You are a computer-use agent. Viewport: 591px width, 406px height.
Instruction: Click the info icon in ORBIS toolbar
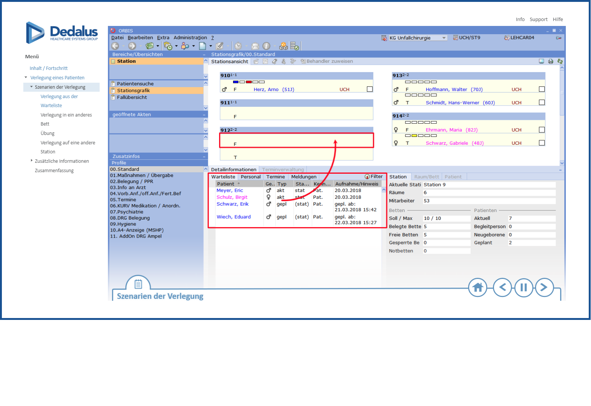266,46
